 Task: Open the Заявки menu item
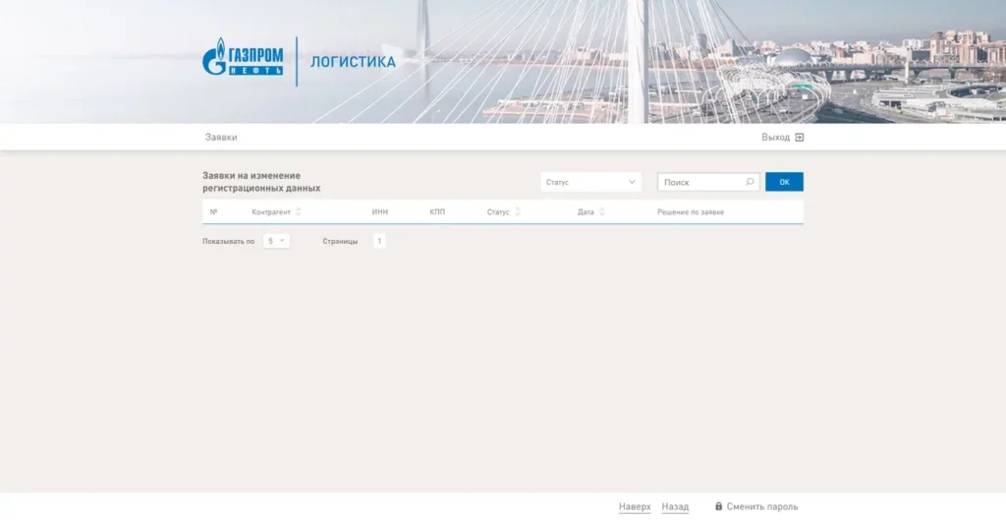(x=221, y=138)
